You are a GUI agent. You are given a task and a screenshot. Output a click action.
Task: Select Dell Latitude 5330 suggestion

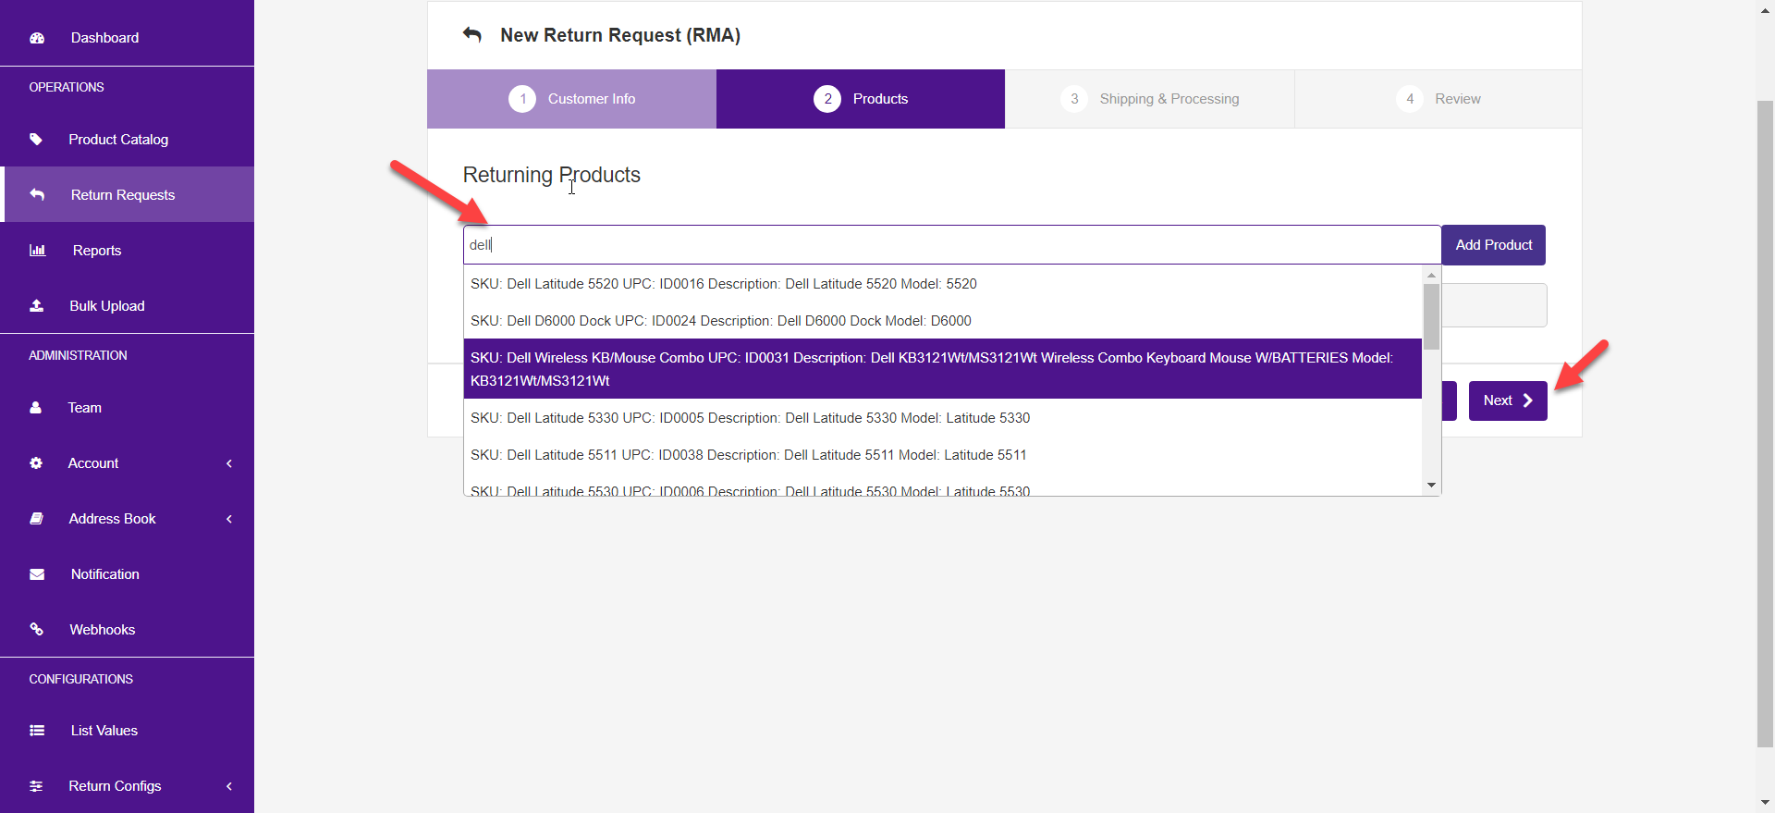point(943,418)
